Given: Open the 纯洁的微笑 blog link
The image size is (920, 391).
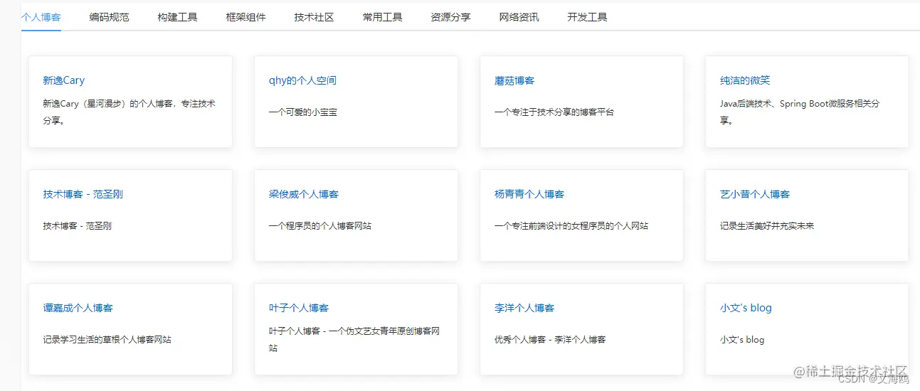Looking at the screenshot, I should pyautogui.click(x=745, y=80).
